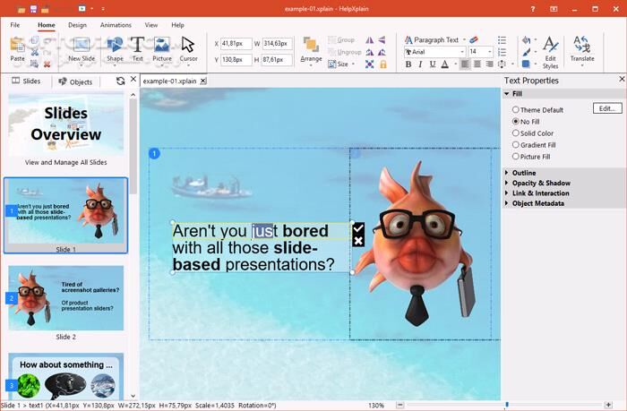Choose the Gradient Fill radio button

(516, 145)
